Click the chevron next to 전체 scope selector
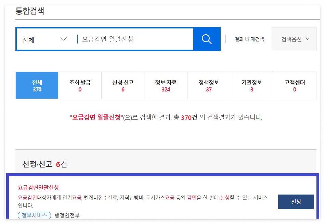 [64, 39]
